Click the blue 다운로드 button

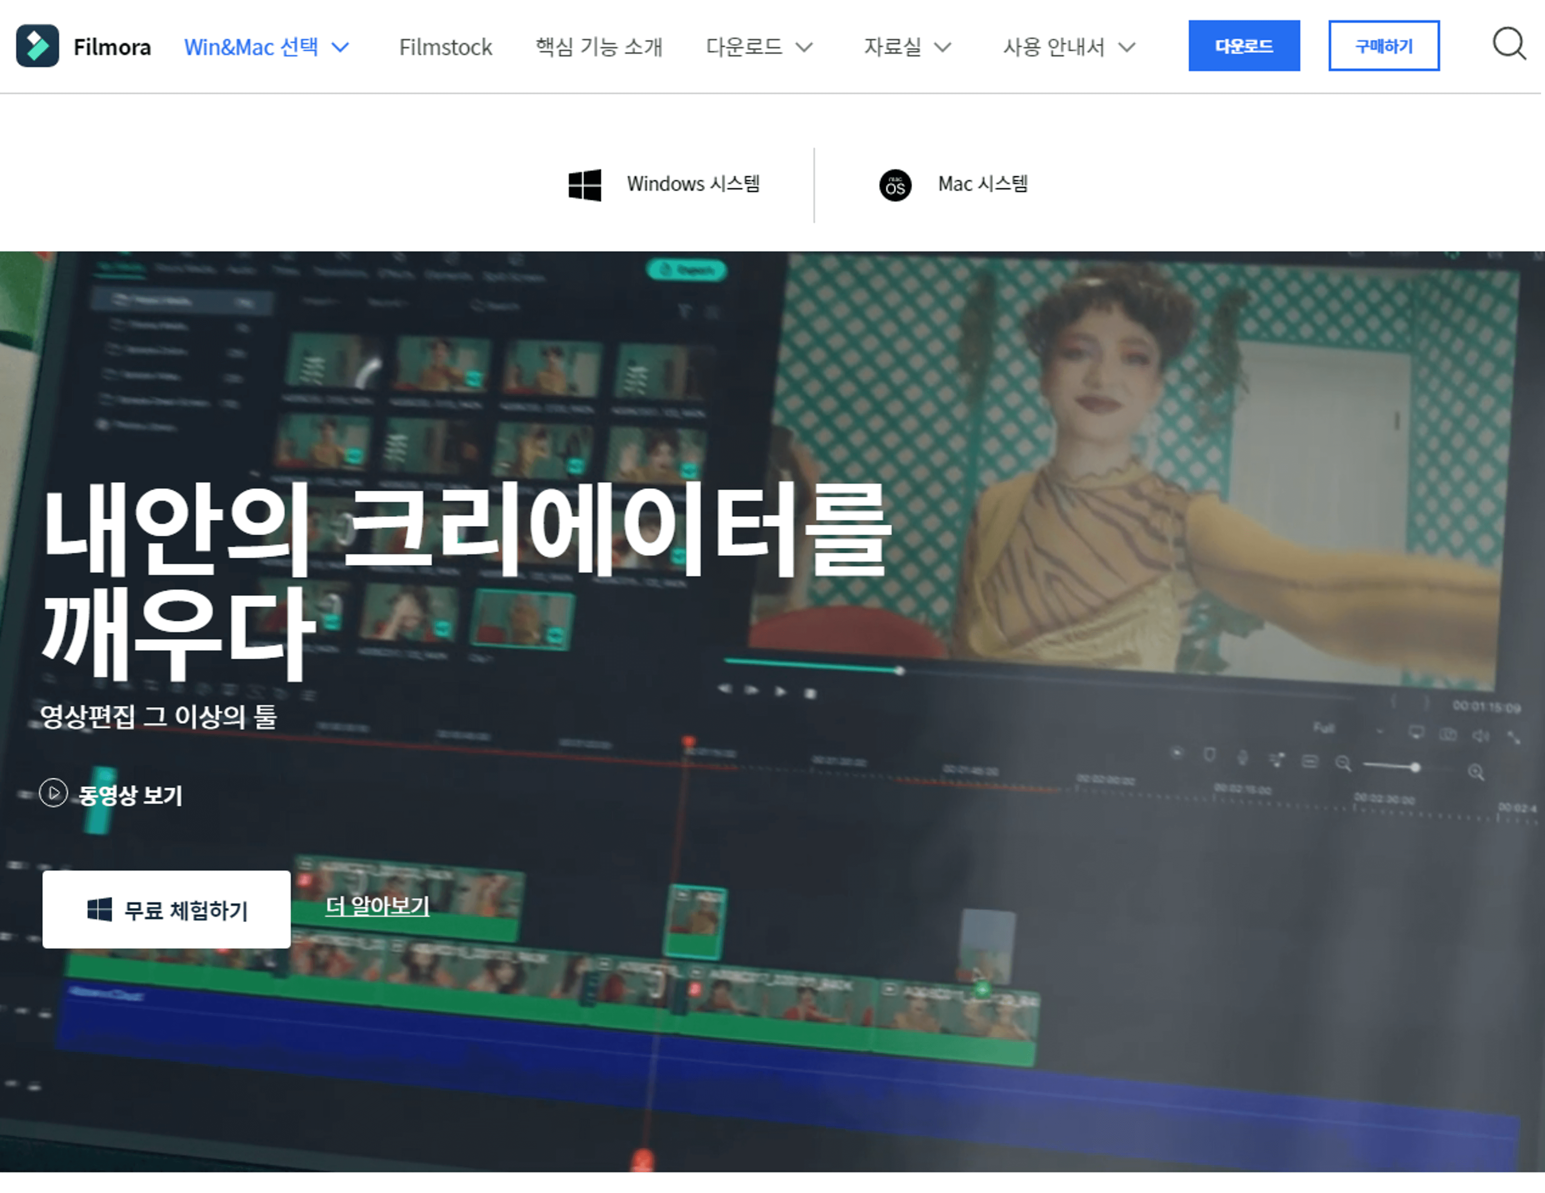coord(1244,46)
